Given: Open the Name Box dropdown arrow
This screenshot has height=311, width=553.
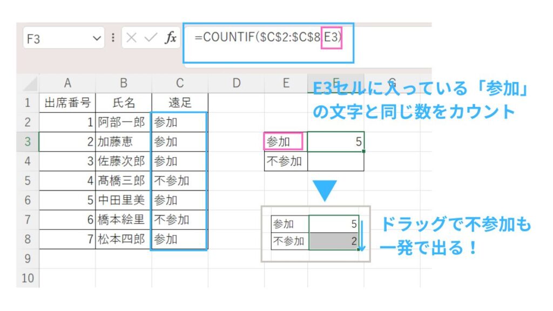Looking at the screenshot, I should click(x=97, y=38).
